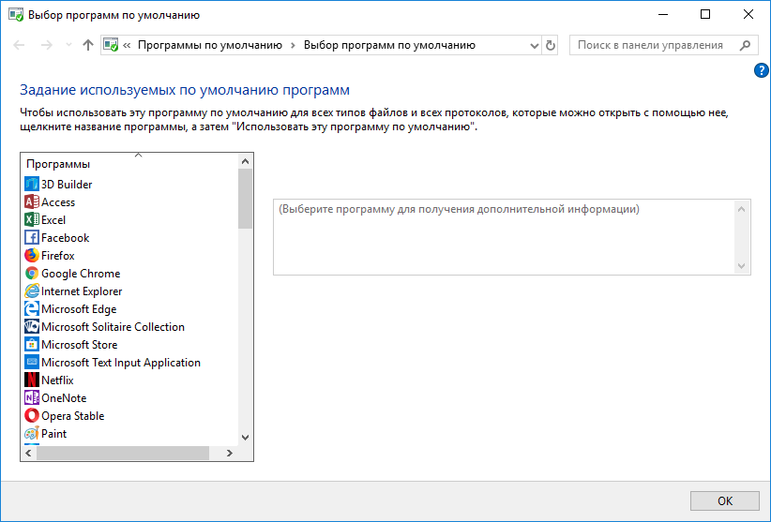Click the window title bar icon

click(16, 15)
